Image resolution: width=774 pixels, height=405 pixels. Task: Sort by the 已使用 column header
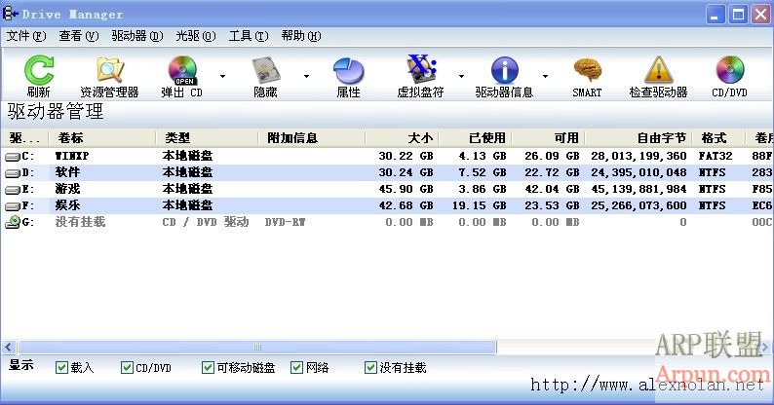tap(475, 138)
